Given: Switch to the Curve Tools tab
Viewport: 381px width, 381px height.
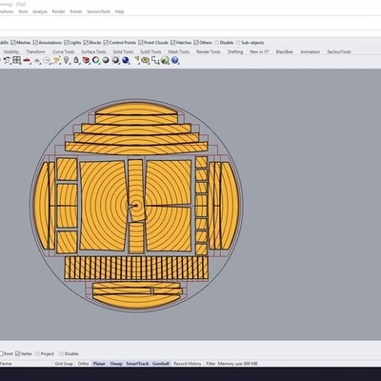Looking at the screenshot, I should (64, 51).
